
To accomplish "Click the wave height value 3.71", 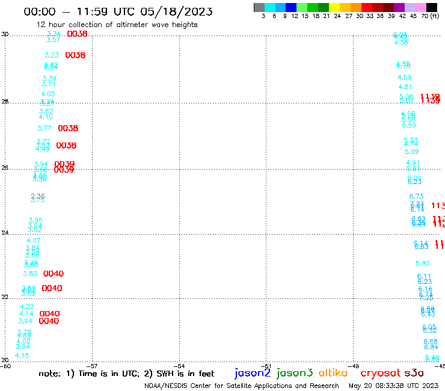I will (49, 84).
